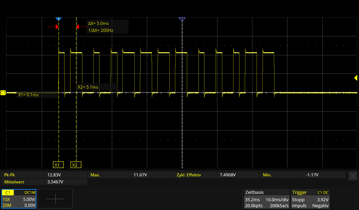Click the 12.83V peak-to-peak value
359x210 pixels.
pos(54,175)
